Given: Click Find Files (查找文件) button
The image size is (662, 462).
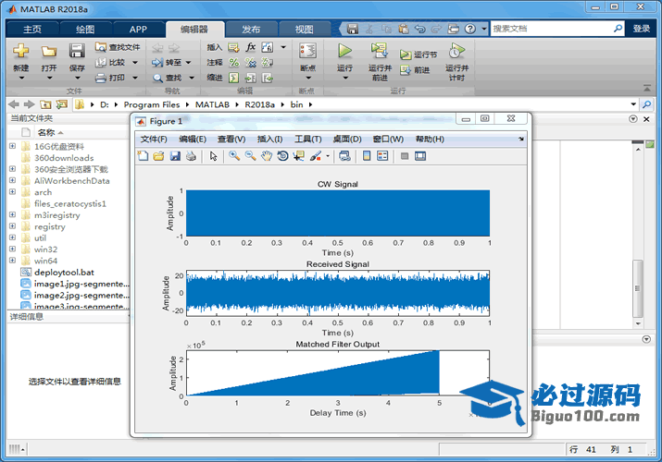Looking at the screenshot, I should [x=118, y=47].
